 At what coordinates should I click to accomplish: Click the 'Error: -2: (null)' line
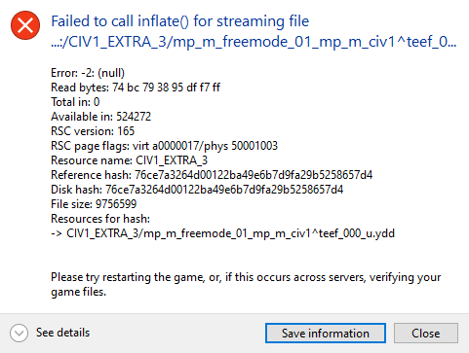click(x=88, y=73)
